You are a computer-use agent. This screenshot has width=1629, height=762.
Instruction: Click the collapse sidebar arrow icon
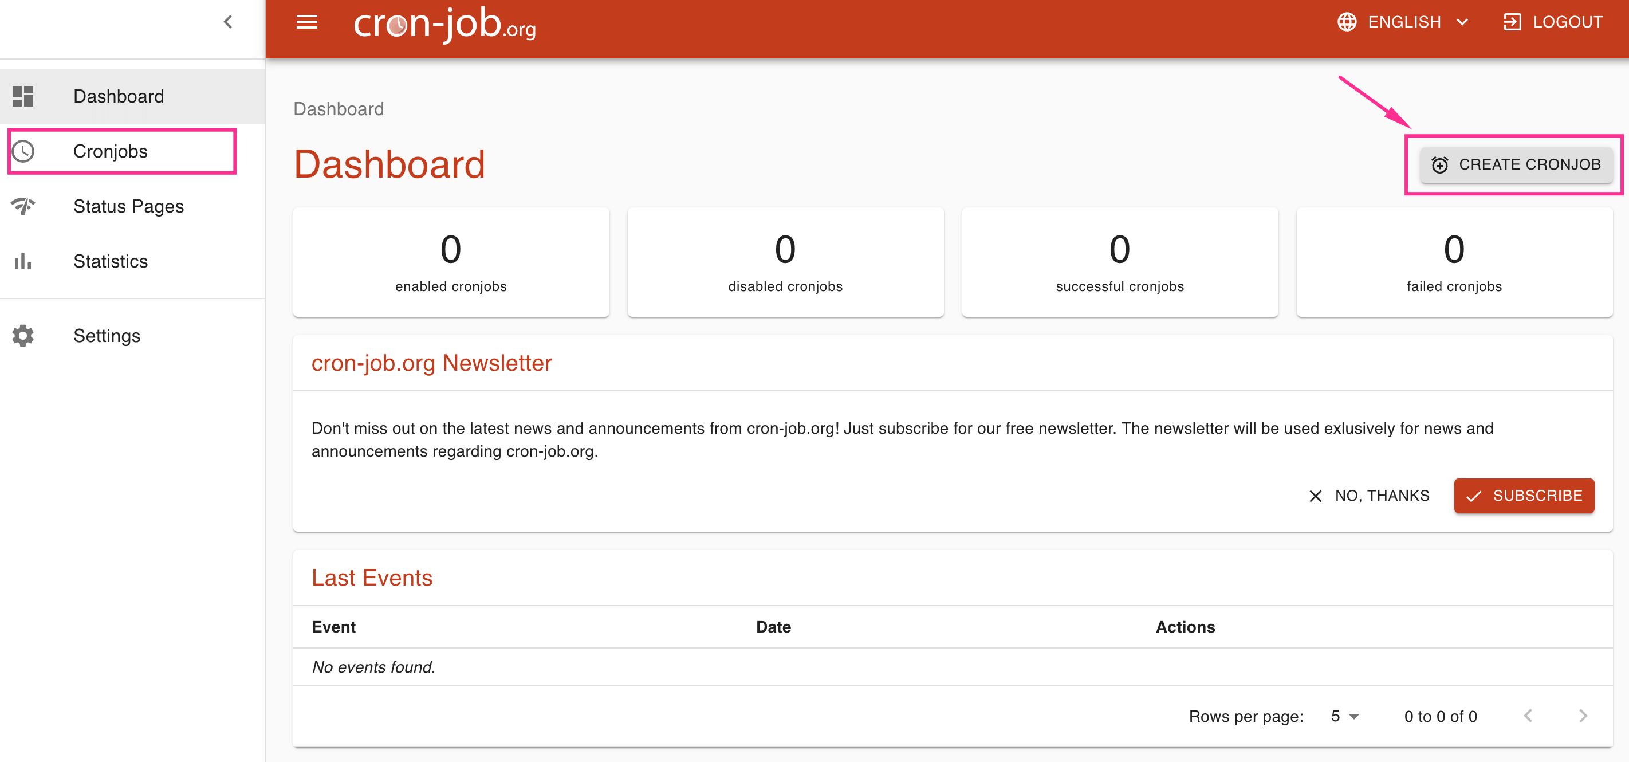(227, 21)
